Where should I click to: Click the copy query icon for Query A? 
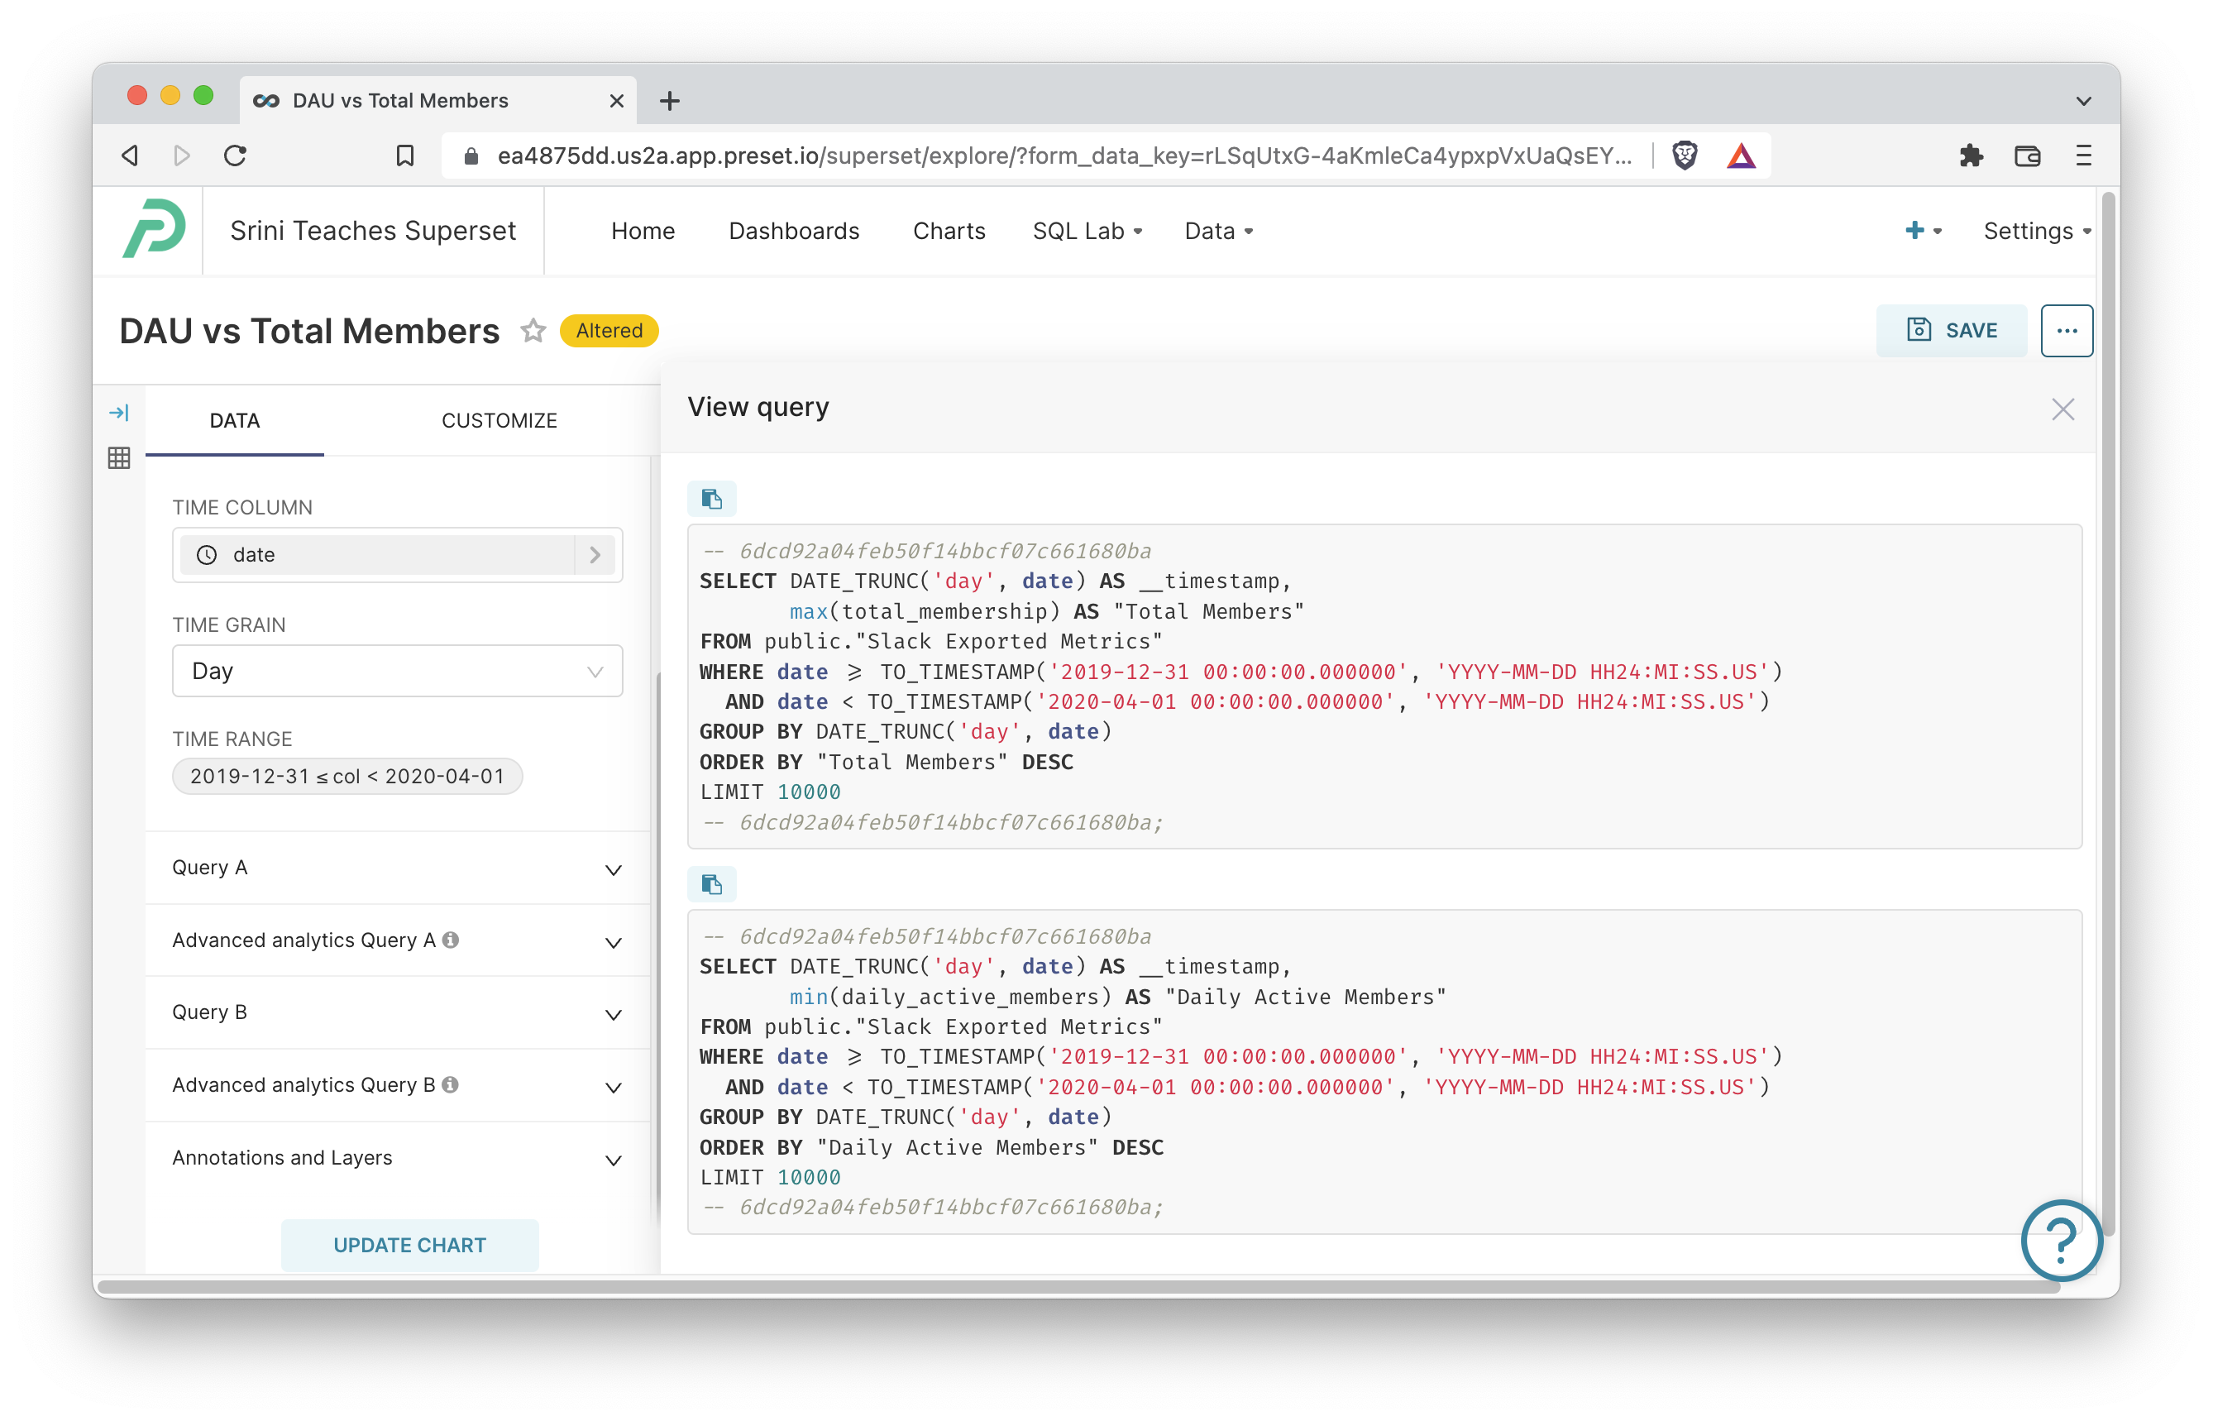713,497
